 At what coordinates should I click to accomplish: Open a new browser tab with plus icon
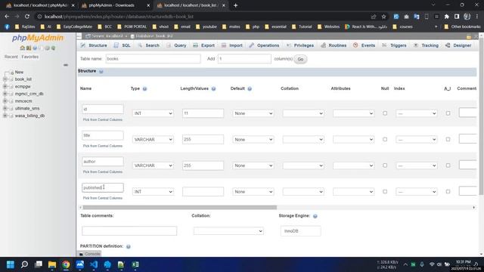pos(235,5)
